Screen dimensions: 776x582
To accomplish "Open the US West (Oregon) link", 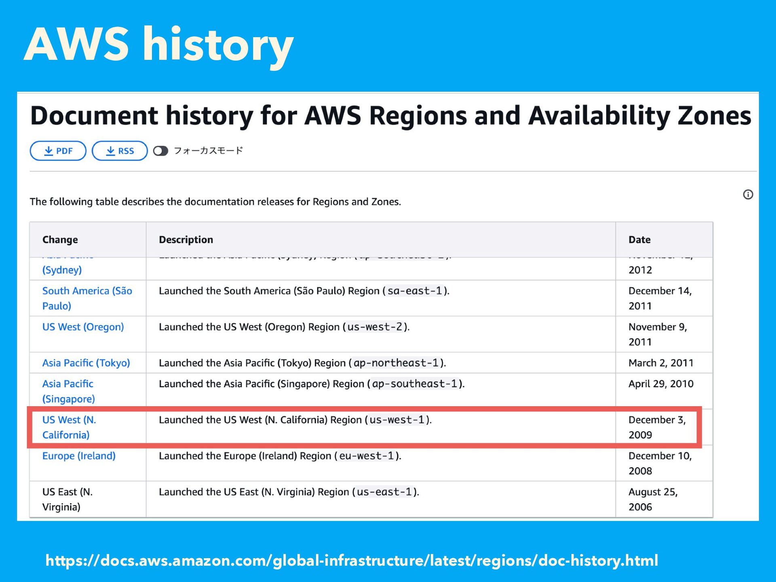I will point(83,327).
